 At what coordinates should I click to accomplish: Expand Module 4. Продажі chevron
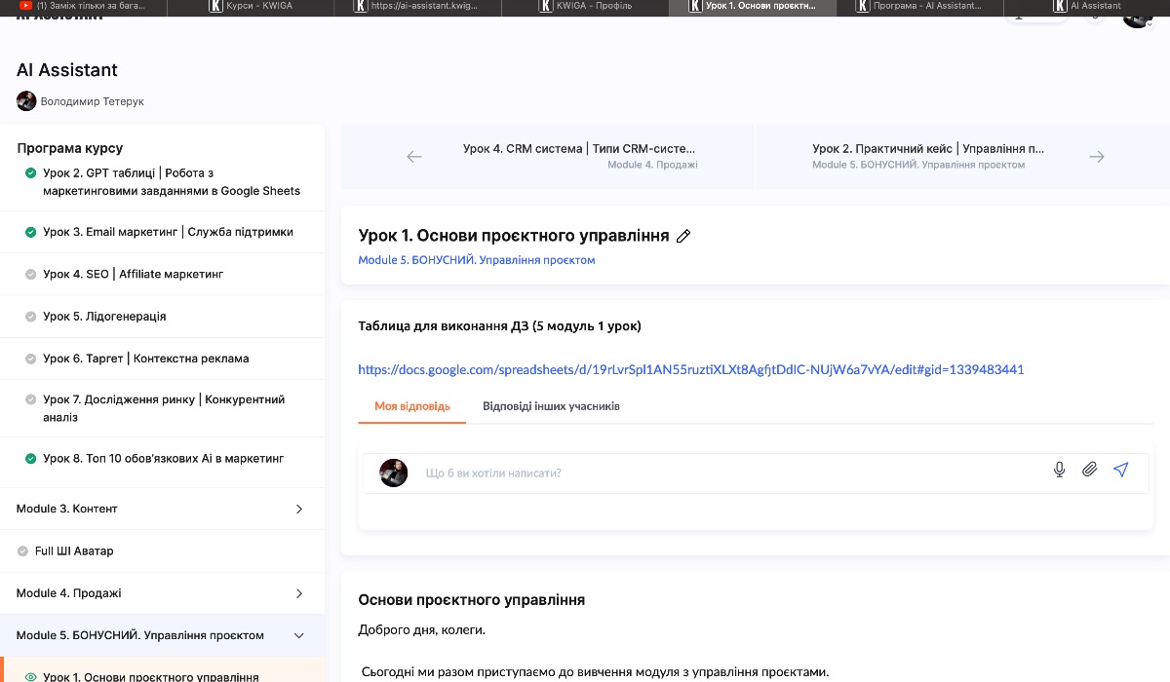click(x=299, y=593)
